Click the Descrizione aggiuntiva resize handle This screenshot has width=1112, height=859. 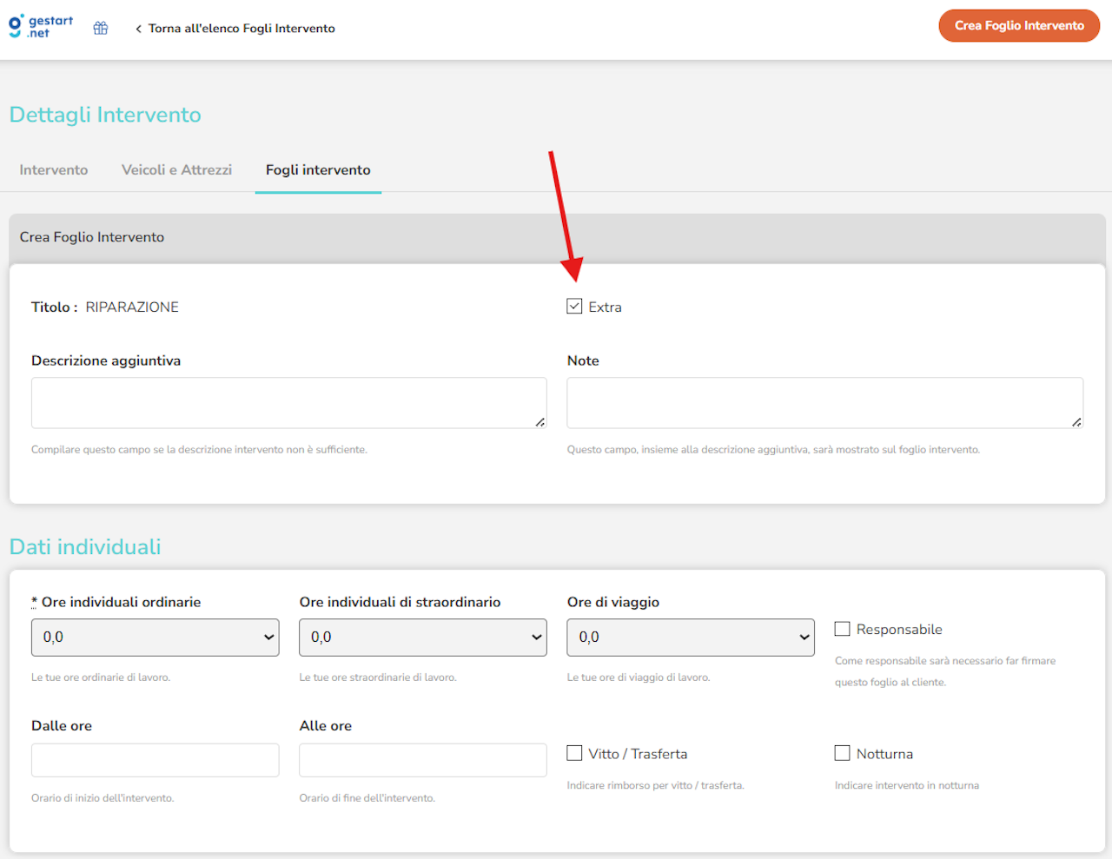(x=540, y=422)
